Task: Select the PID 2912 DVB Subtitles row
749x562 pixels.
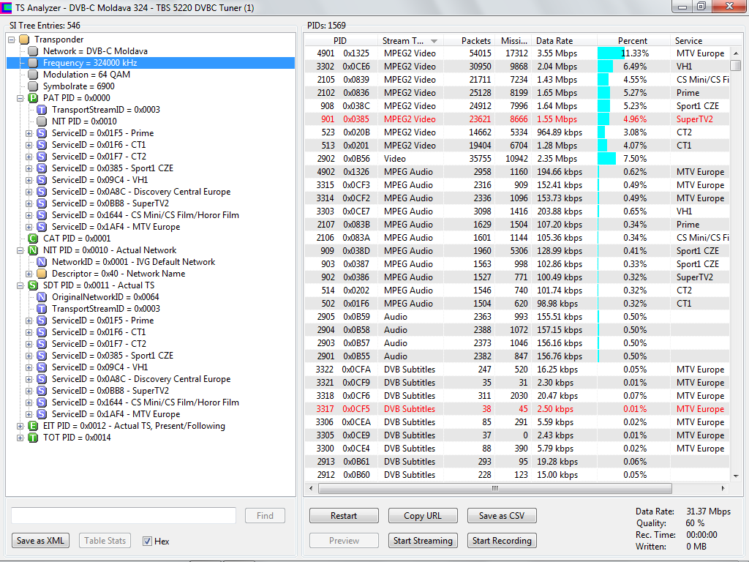Action: [517, 474]
